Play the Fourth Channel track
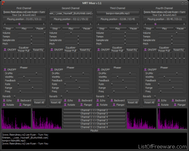Screen dimensions: 189x151 164,29
